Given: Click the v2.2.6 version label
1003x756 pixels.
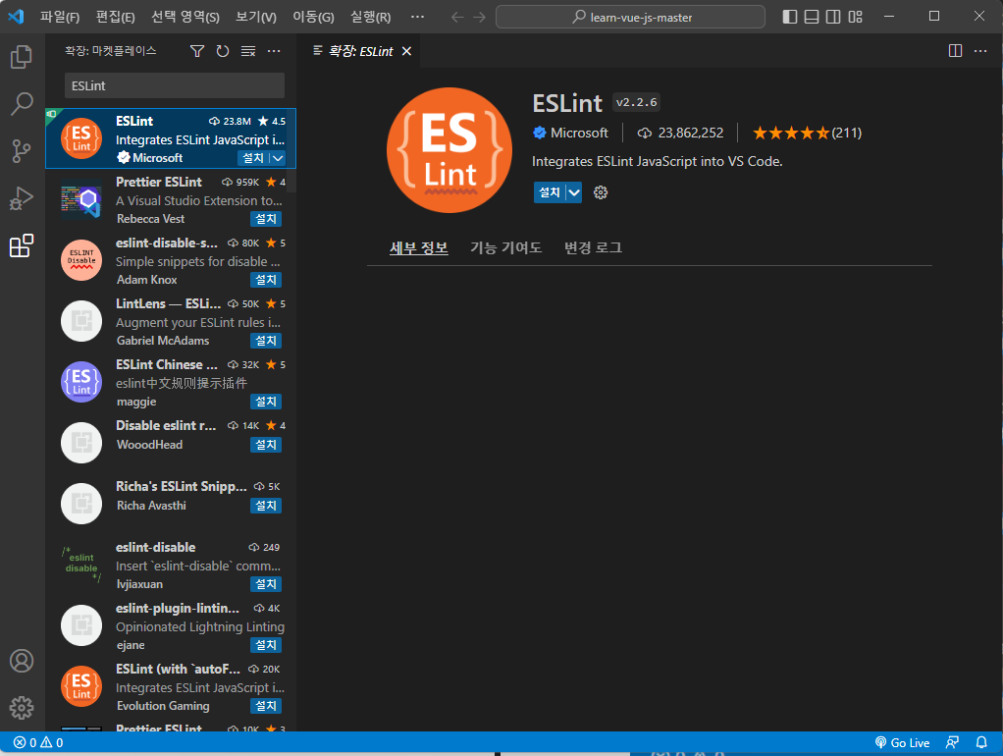Looking at the screenshot, I should tap(637, 102).
